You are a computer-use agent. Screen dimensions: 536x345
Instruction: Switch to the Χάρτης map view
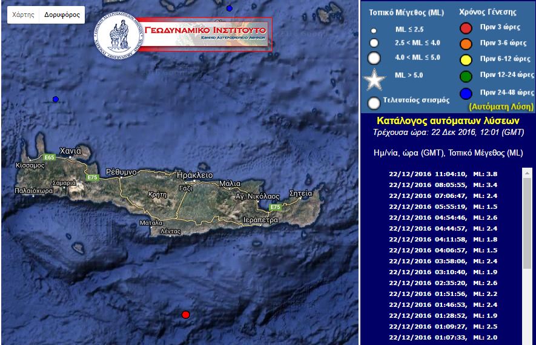pos(23,15)
